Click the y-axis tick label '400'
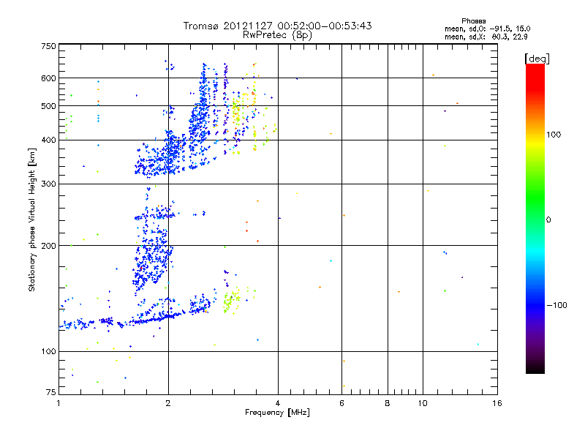Viewport: 585px width, 439px height. click(x=49, y=140)
